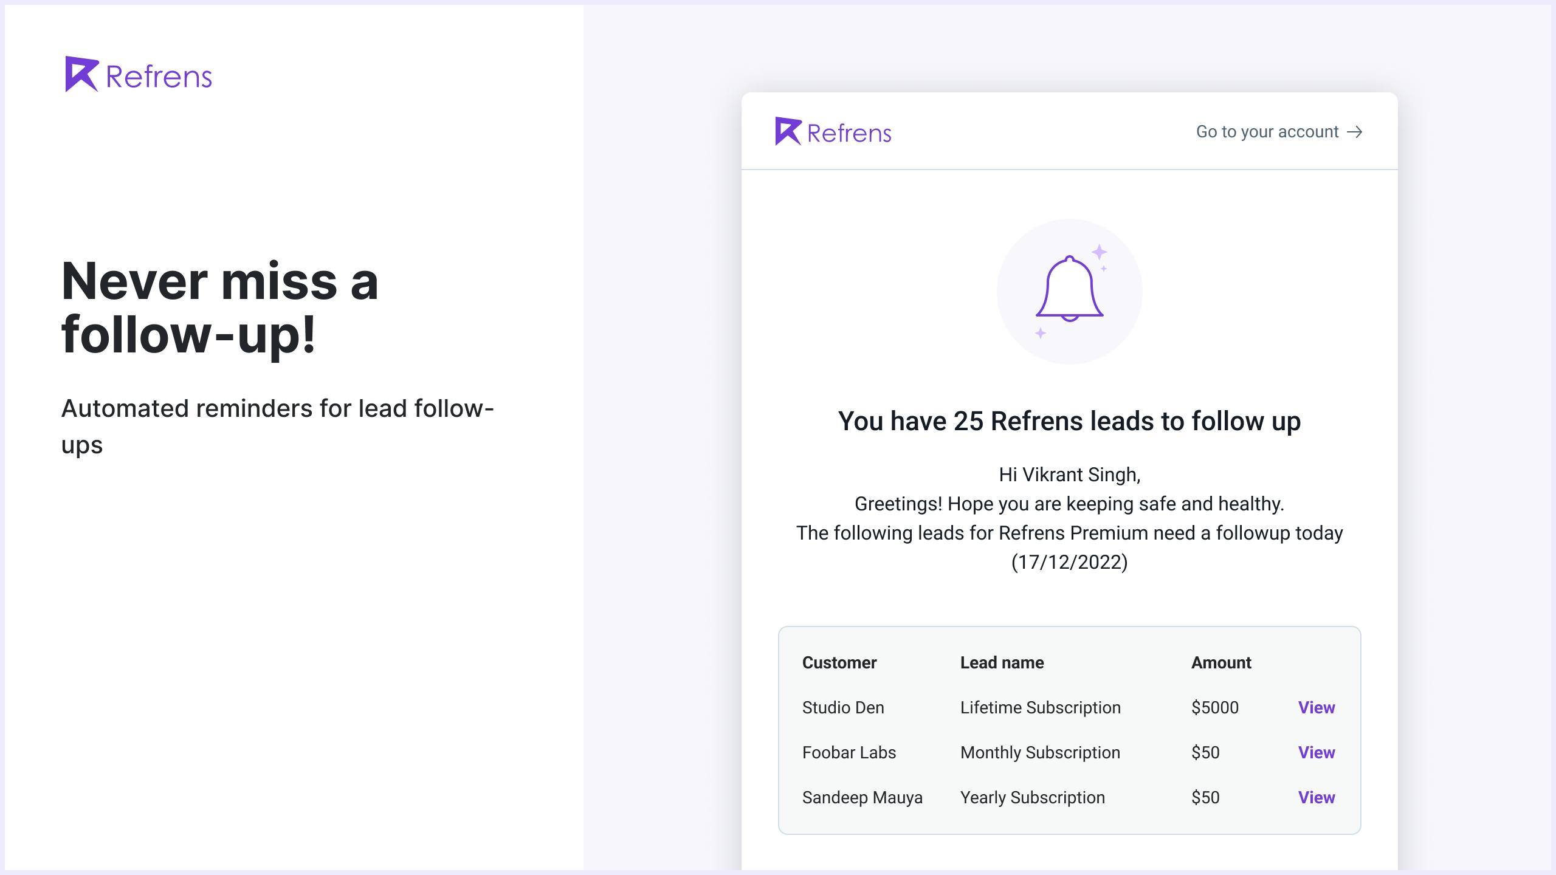
Task: Click the Greetings! Hope you are keeping safe line
Action: click(1070, 504)
